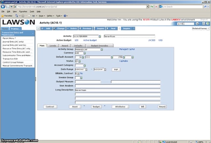Click the Attributes button
Viewport: 211px width, 143px height.
pos(120,107)
